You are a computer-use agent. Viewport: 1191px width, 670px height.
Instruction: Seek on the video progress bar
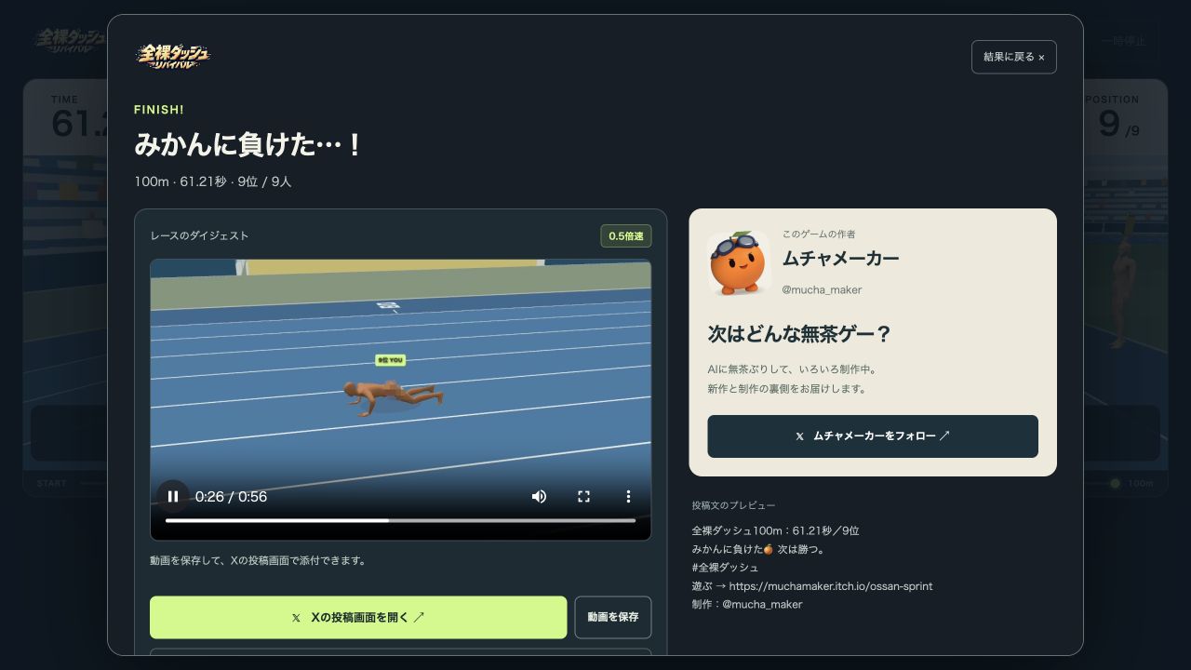coord(400,520)
